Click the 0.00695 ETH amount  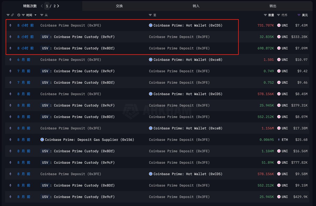coord(267,140)
